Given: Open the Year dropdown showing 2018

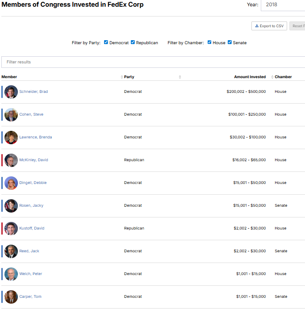Looking at the screenshot, I should (283, 5).
